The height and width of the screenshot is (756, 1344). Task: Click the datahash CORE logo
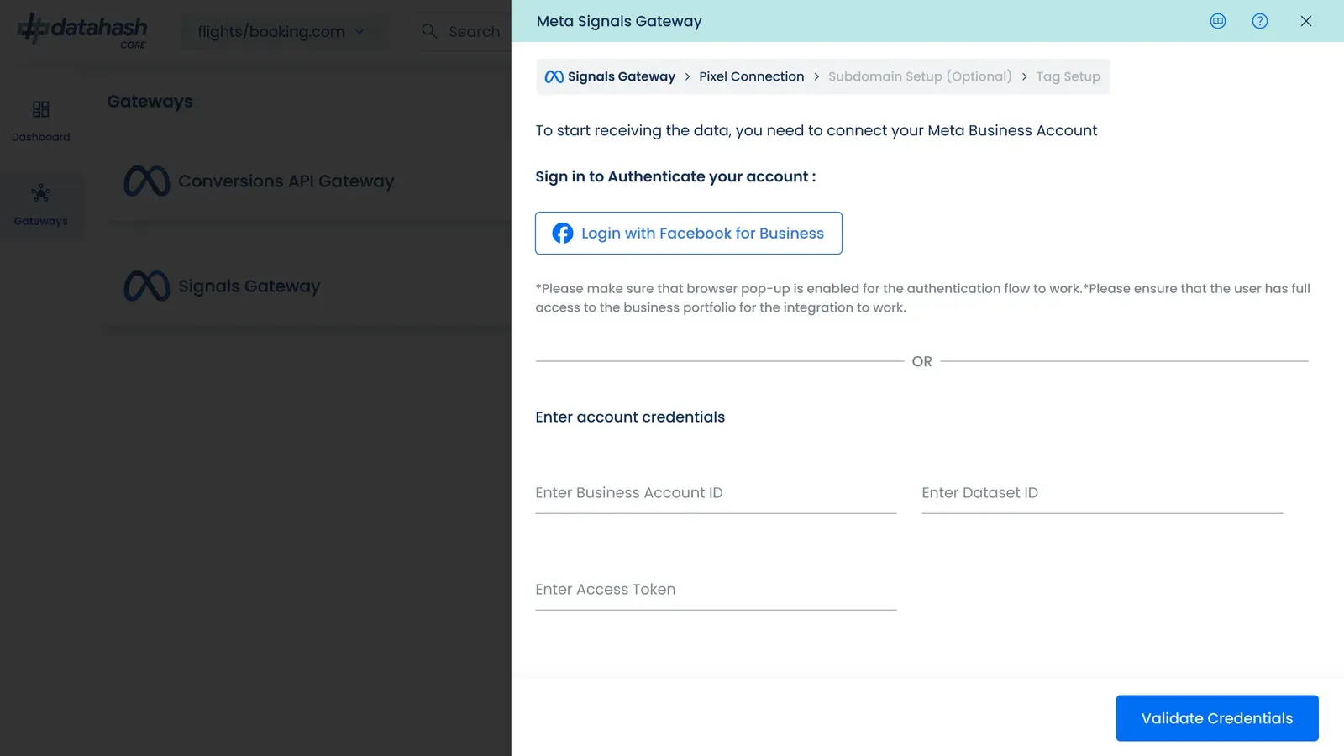(x=82, y=30)
